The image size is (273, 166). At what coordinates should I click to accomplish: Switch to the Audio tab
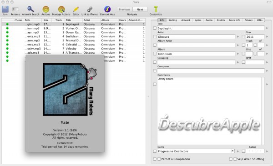[x=209, y=20]
